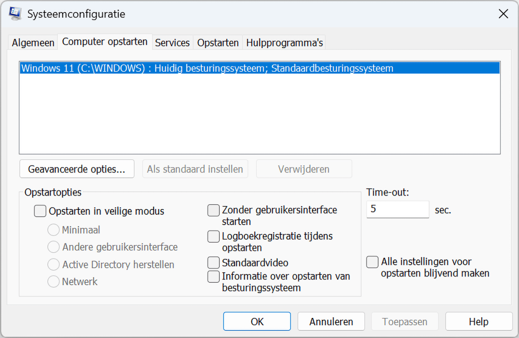Close the Systeemconfiguratie dialog
Screen dimensions: 519x338
click(x=503, y=14)
